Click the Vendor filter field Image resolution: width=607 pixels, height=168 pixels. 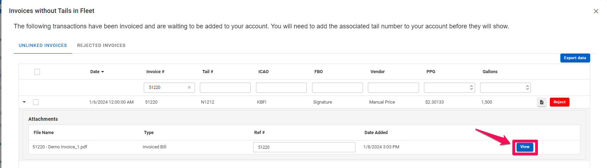click(393, 87)
